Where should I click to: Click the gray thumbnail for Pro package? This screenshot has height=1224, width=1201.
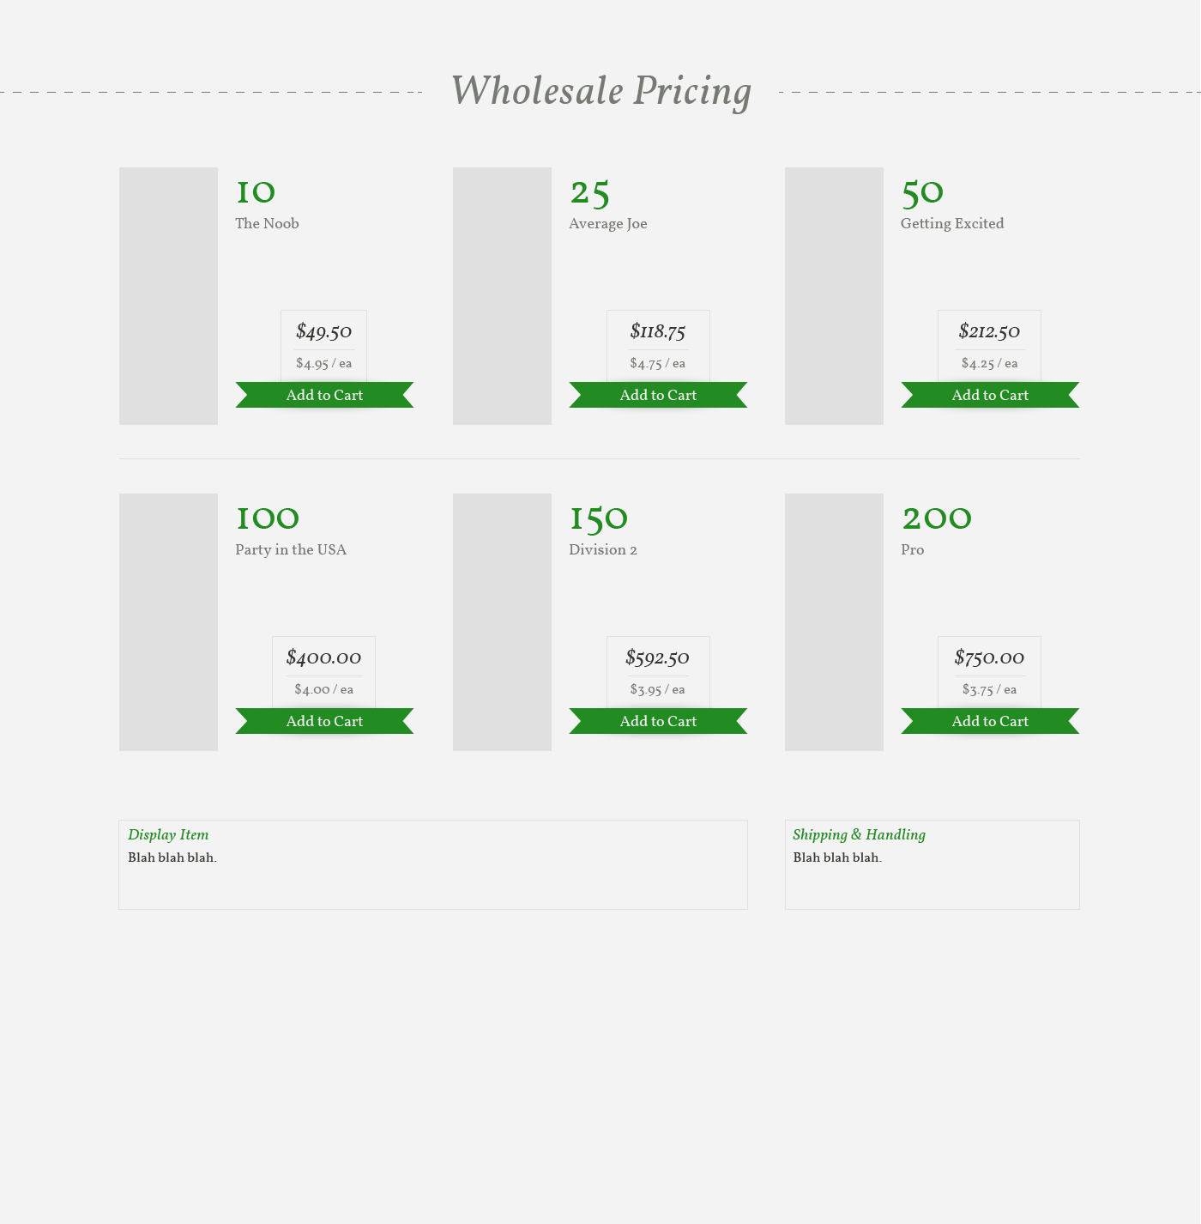[x=834, y=622]
